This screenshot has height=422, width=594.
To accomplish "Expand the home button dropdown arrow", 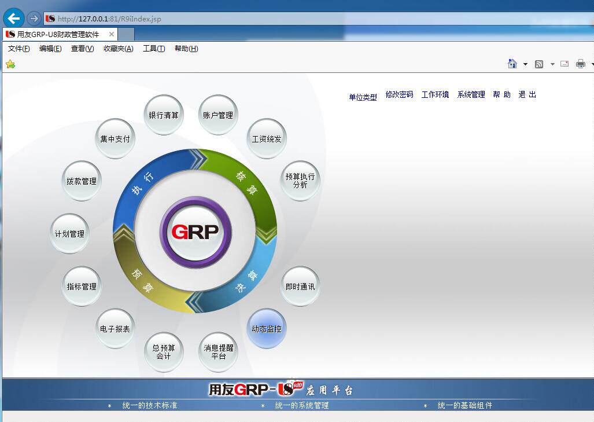I will pos(525,64).
